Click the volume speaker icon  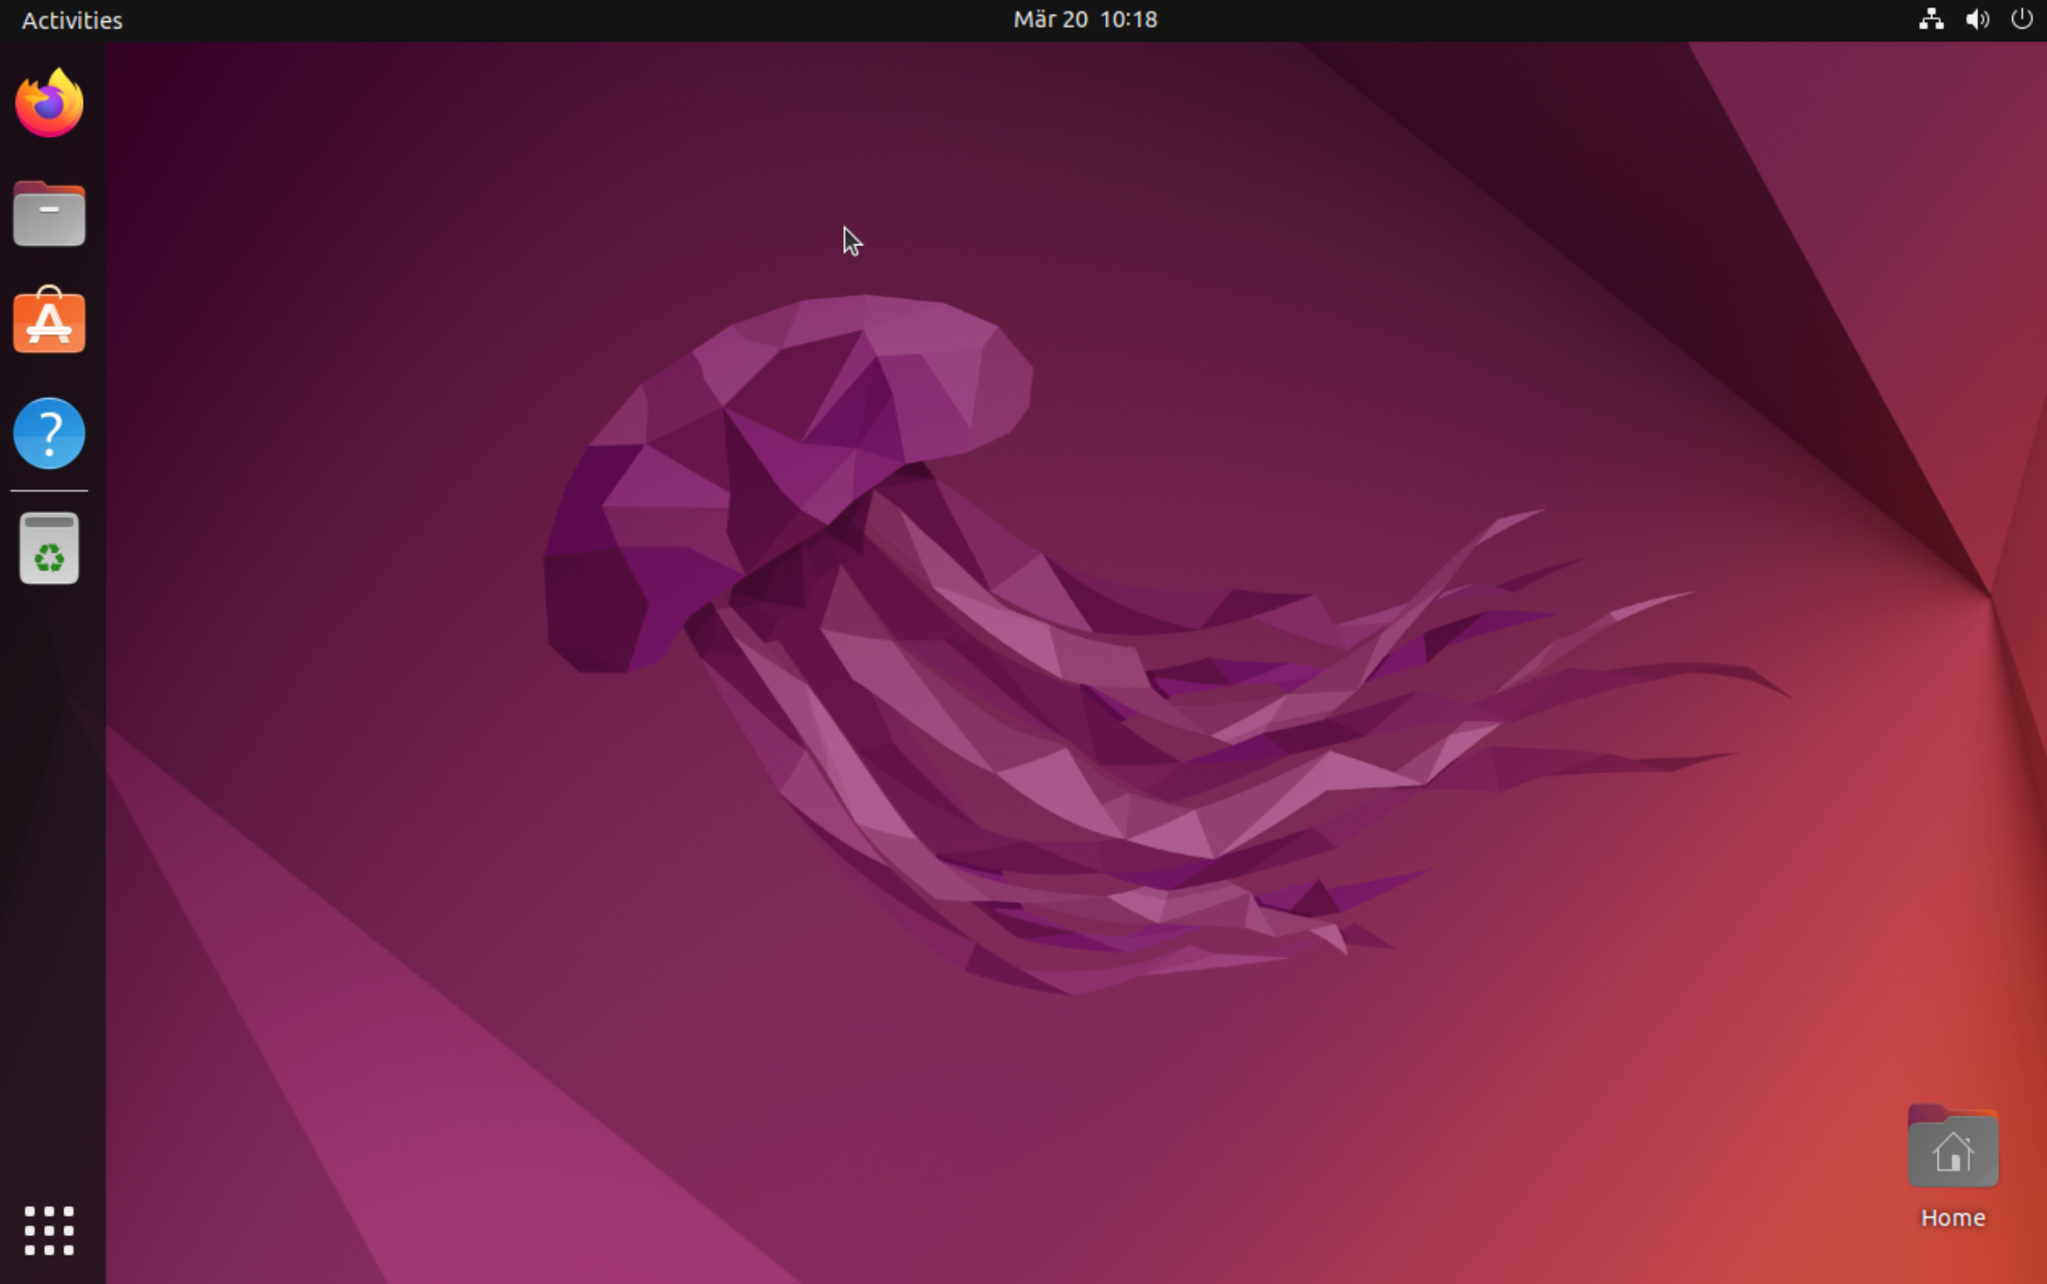[x=1977, y=19]
